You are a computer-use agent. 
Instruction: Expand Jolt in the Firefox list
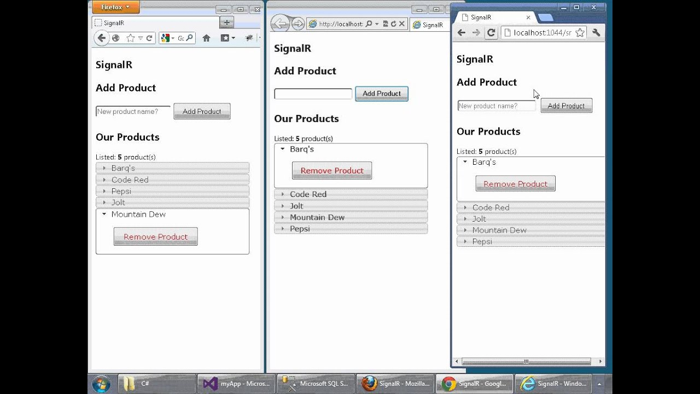tap(172, 202)
